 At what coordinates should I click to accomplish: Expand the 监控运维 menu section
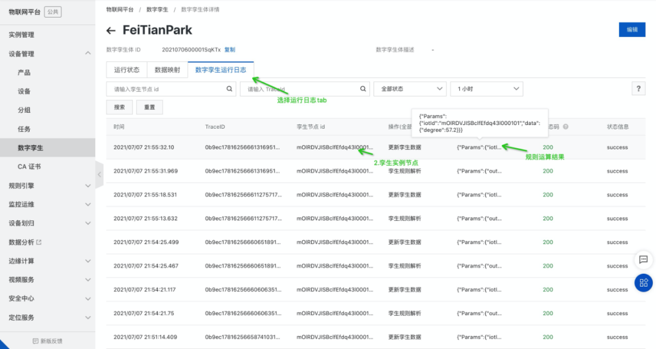[x=88, y=205]
